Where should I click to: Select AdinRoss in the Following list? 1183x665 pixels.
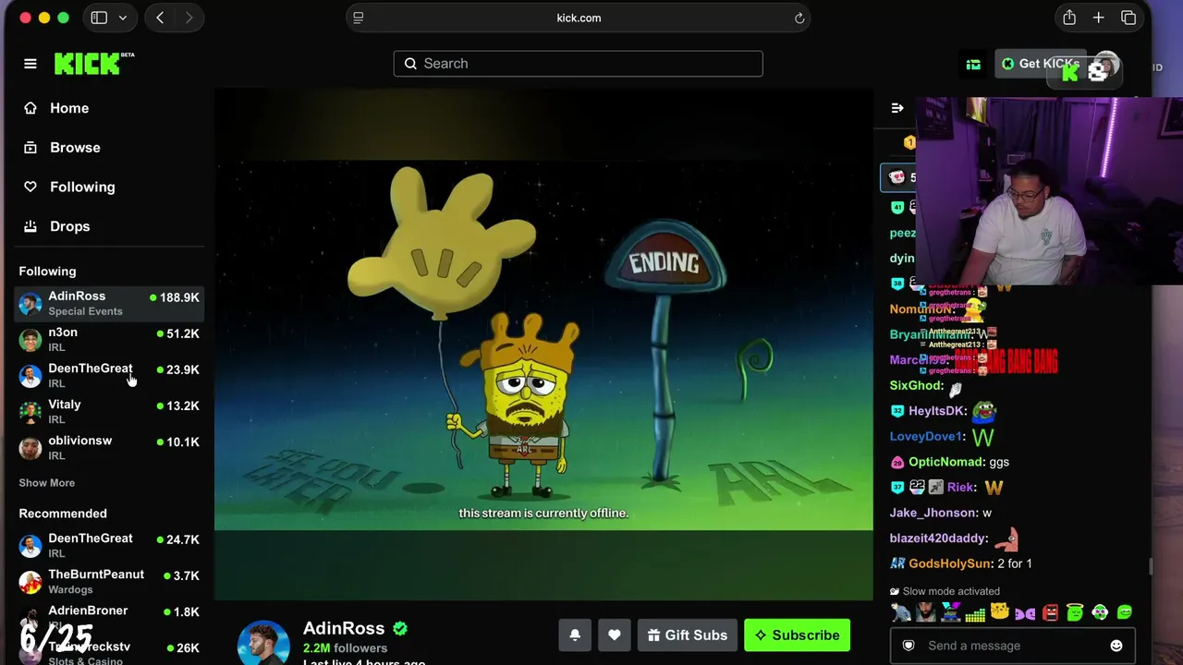pyautogui.click(x=109, y=303)
